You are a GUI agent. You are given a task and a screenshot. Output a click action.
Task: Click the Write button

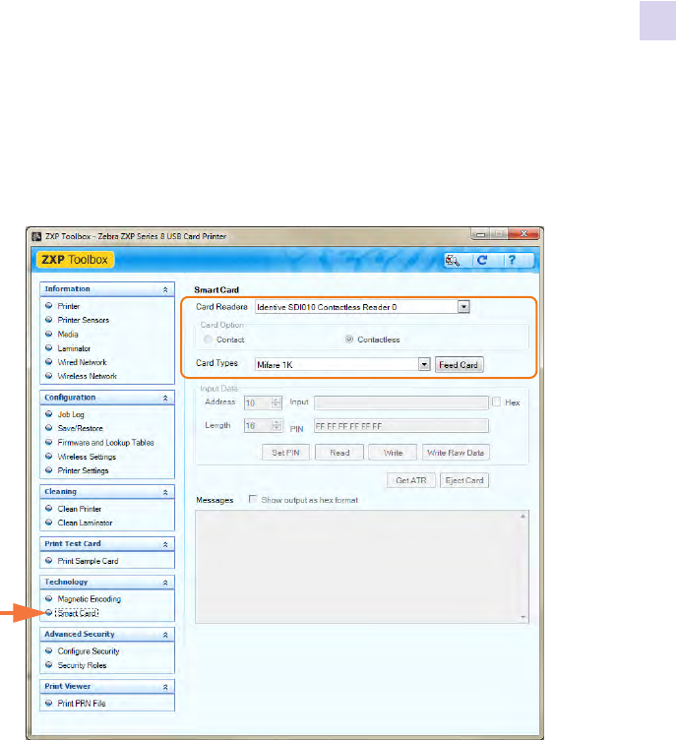point(393,453)
